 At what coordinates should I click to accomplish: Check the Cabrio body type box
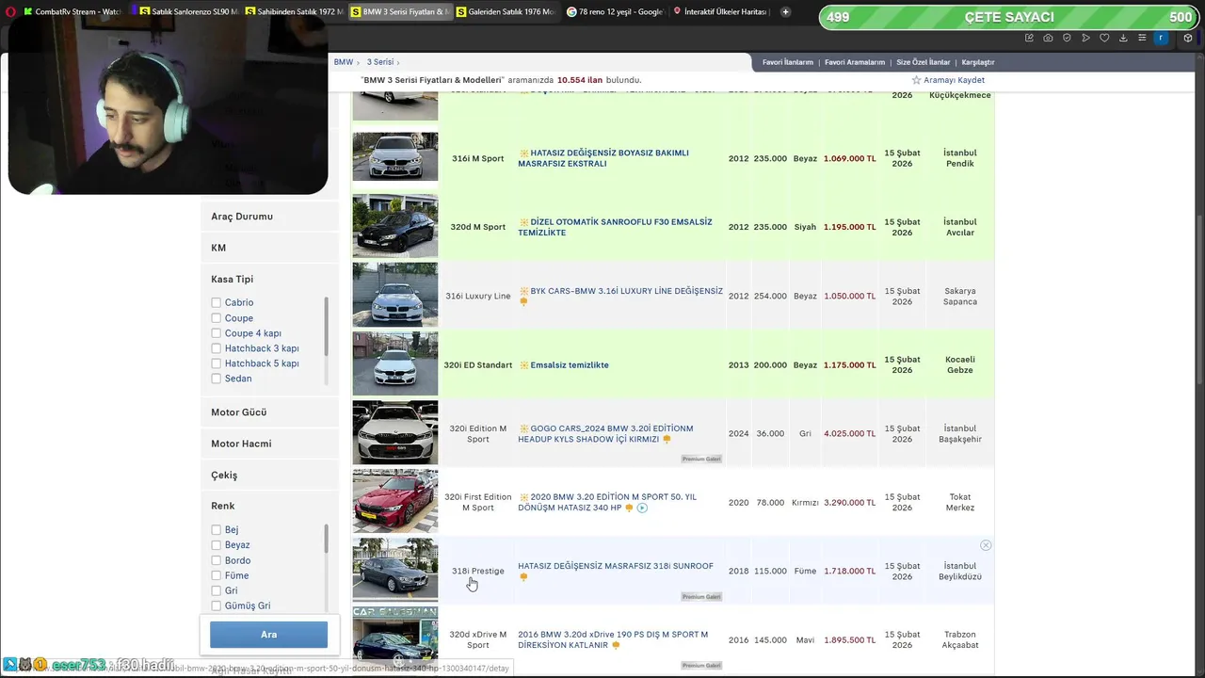click(x=217, y=302)
